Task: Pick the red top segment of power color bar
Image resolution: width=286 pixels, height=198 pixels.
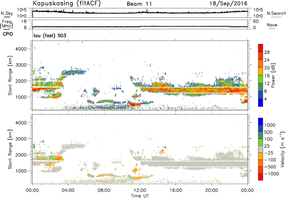Action: [261, 48]
